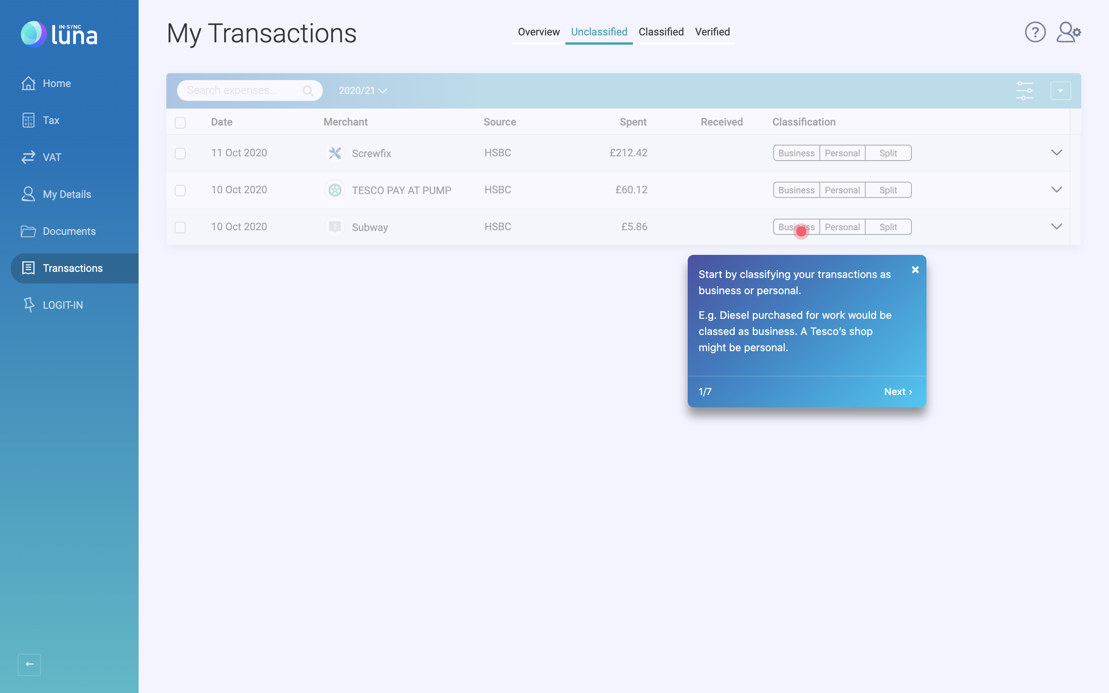
Task: Click the search magnifier icon
Action: (x=308, y=91)
